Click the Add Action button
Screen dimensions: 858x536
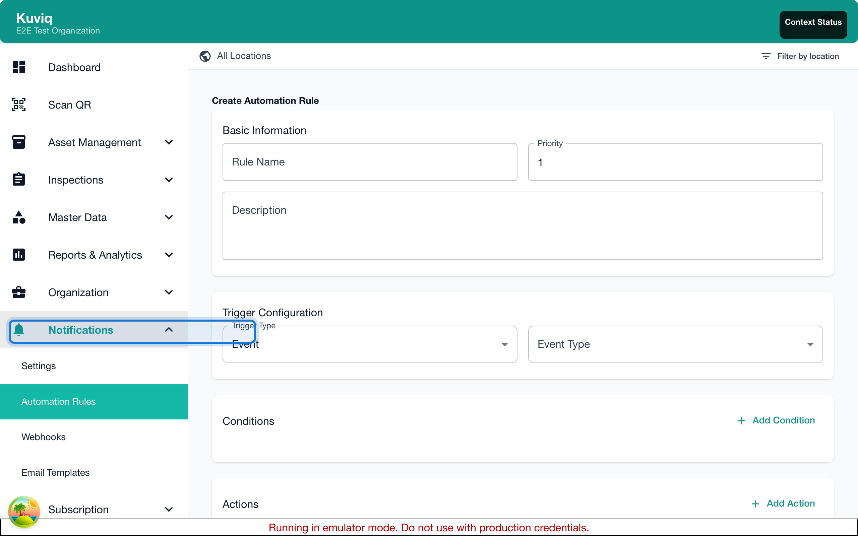pyautogui.click(x=783, y=504)
